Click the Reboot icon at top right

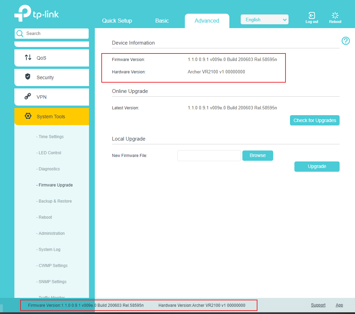click(335, 15)
